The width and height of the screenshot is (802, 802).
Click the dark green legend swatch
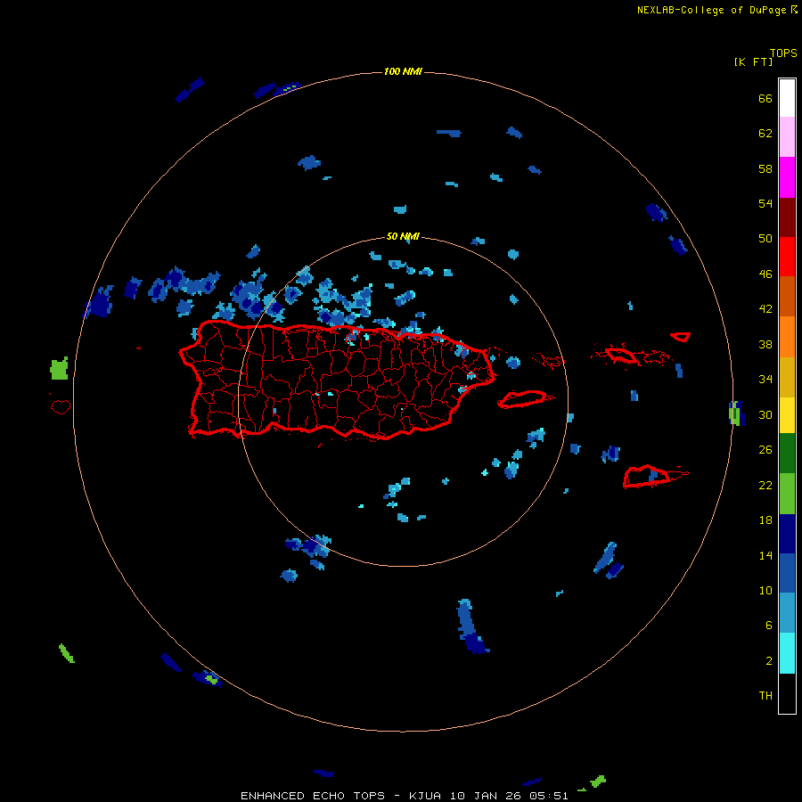coord(787,454)
